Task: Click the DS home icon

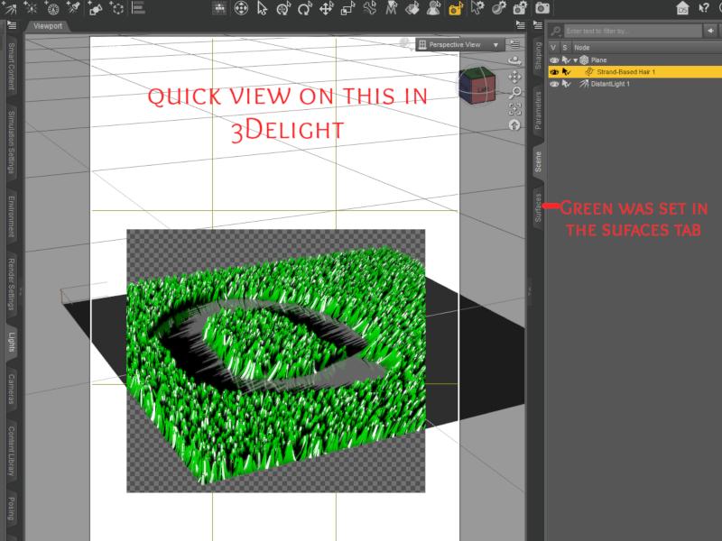Action: point(682,8)
